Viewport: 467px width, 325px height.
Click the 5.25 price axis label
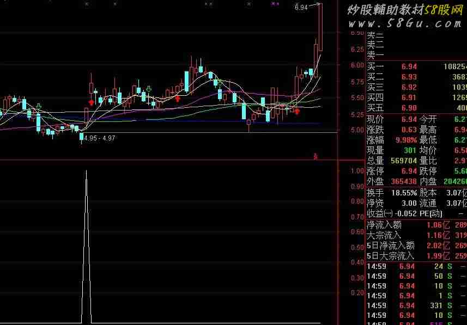coord(357,114)
